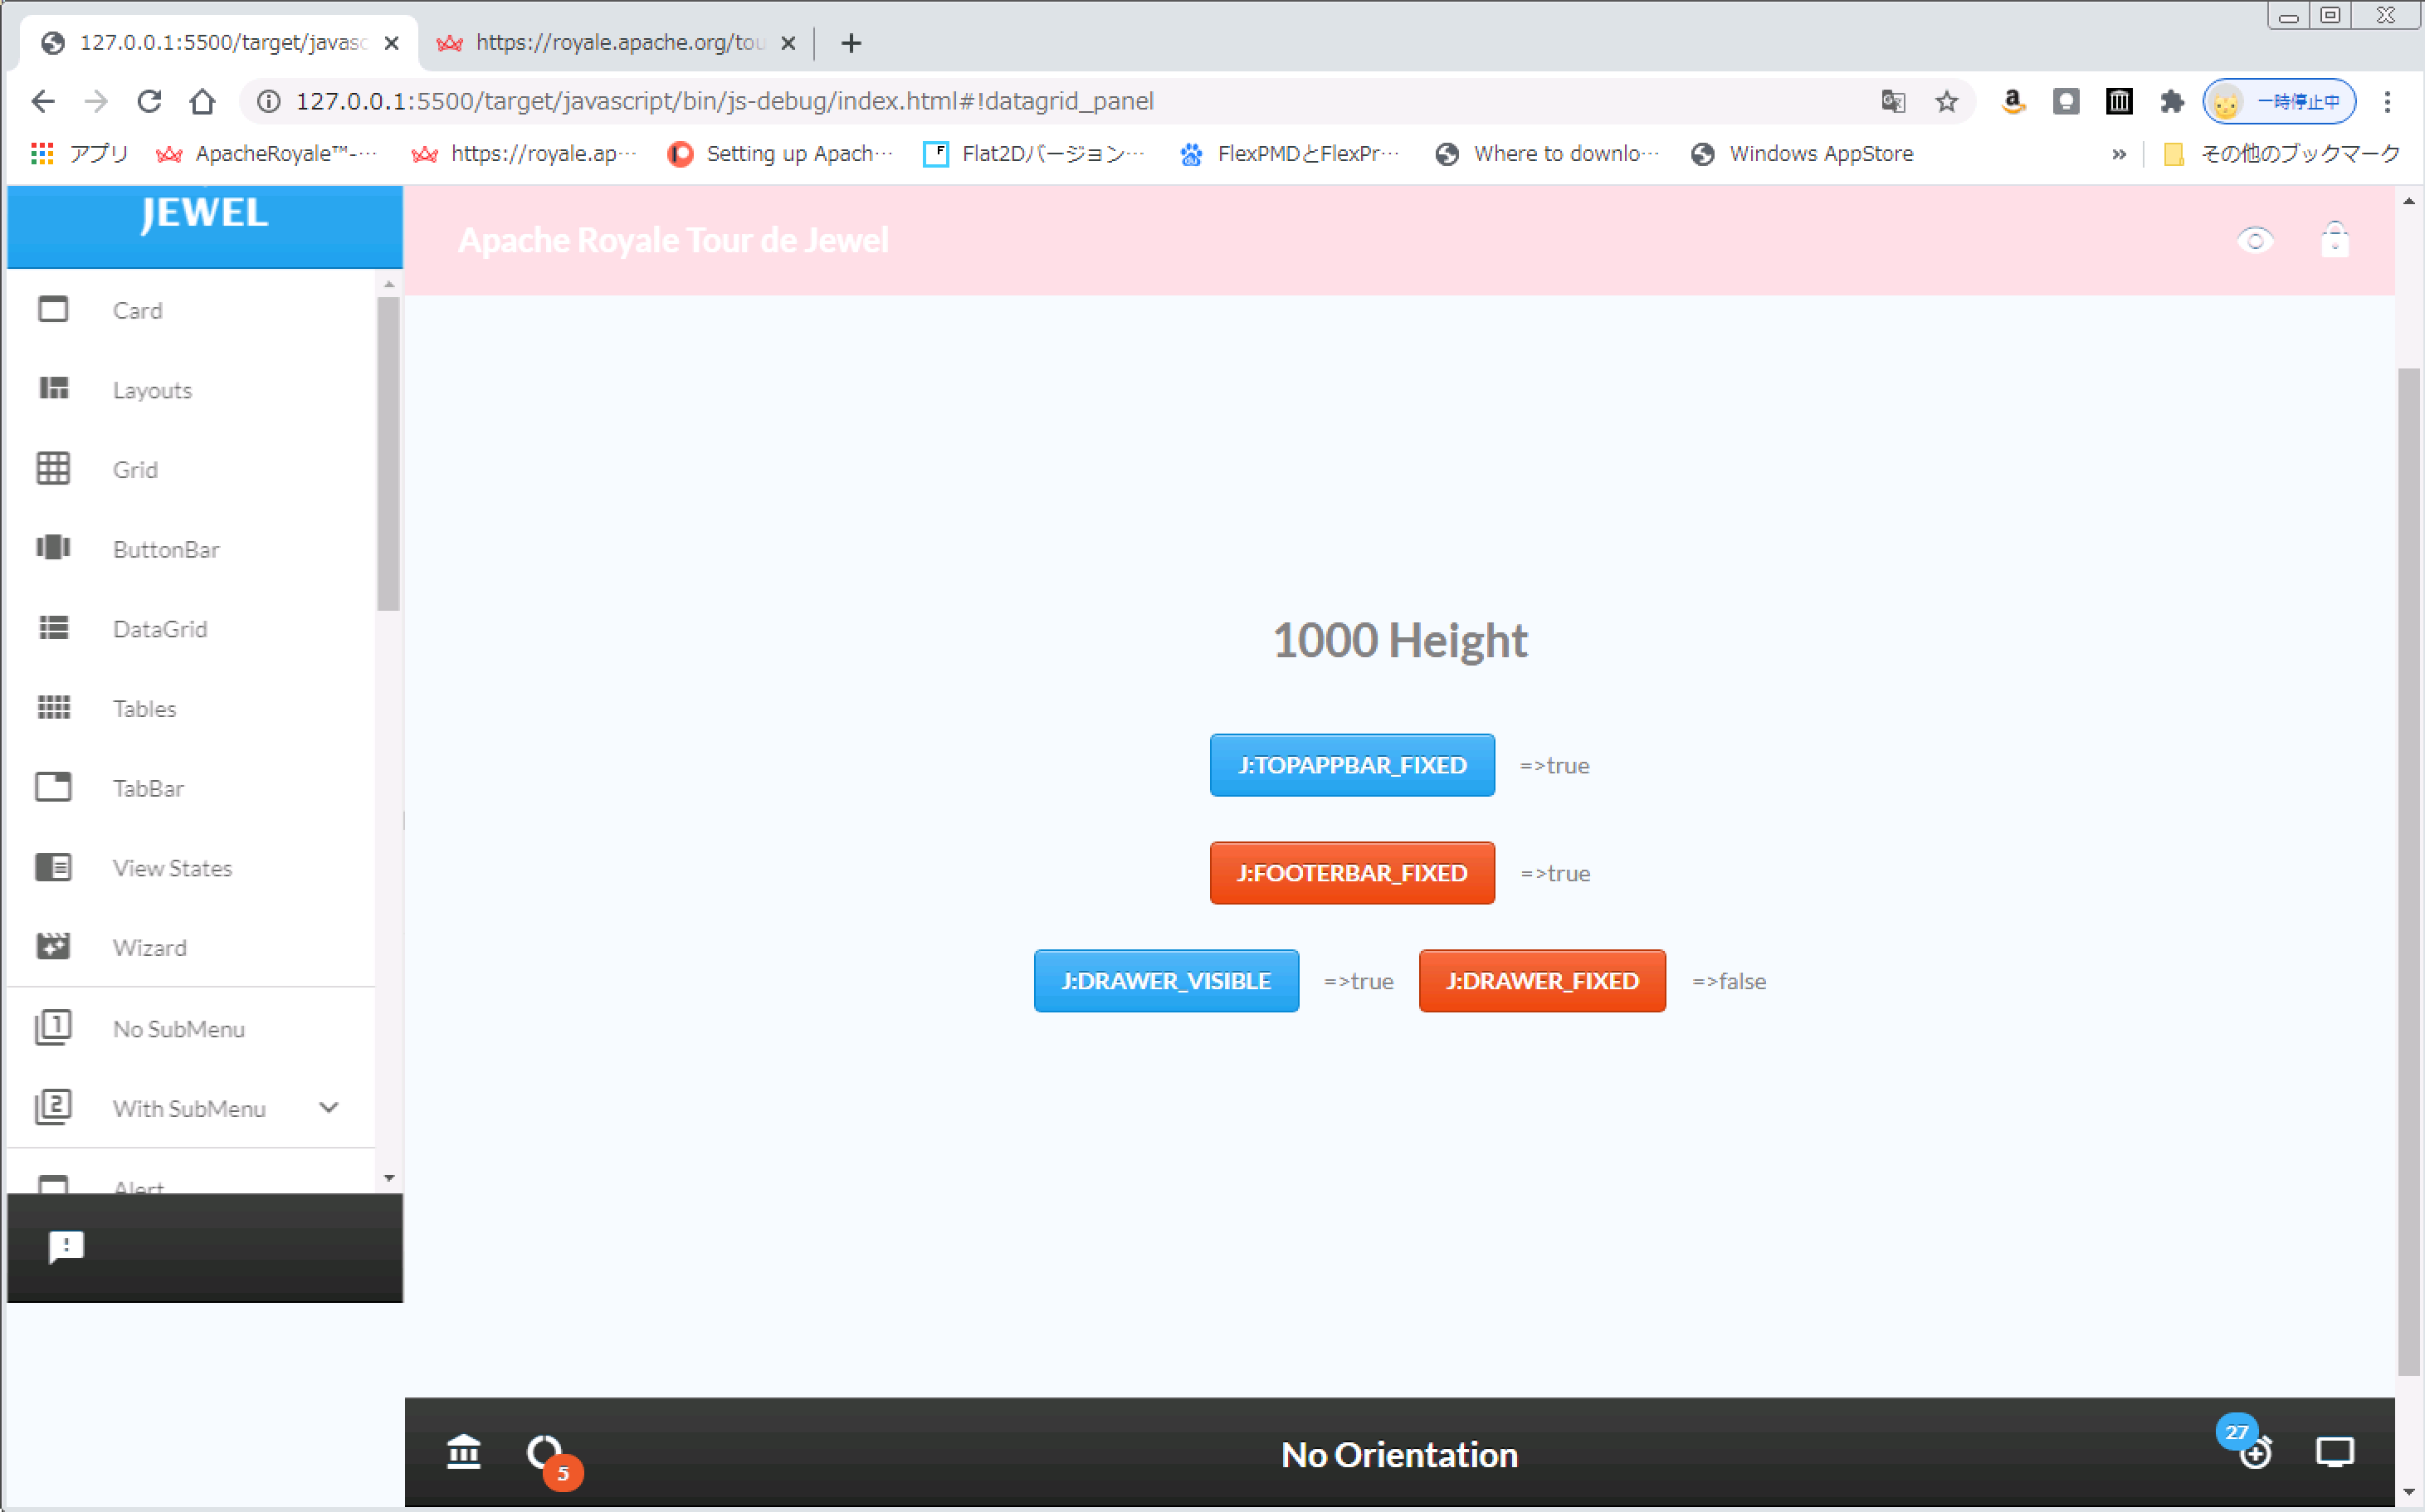Toggle J:DRAWER_VISIBLE state
The height and width of the screenshot is (1512, 2425).
click(1165, 981)
